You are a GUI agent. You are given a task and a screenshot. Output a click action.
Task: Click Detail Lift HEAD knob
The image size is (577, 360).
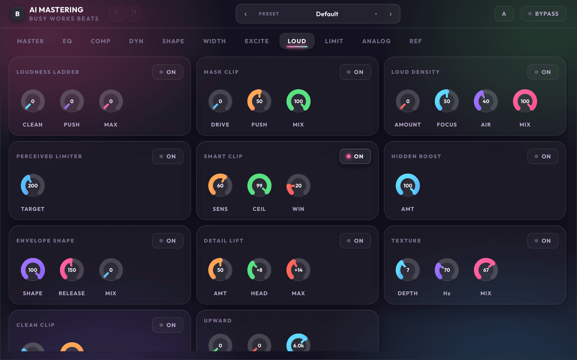[x=259, y=270]
